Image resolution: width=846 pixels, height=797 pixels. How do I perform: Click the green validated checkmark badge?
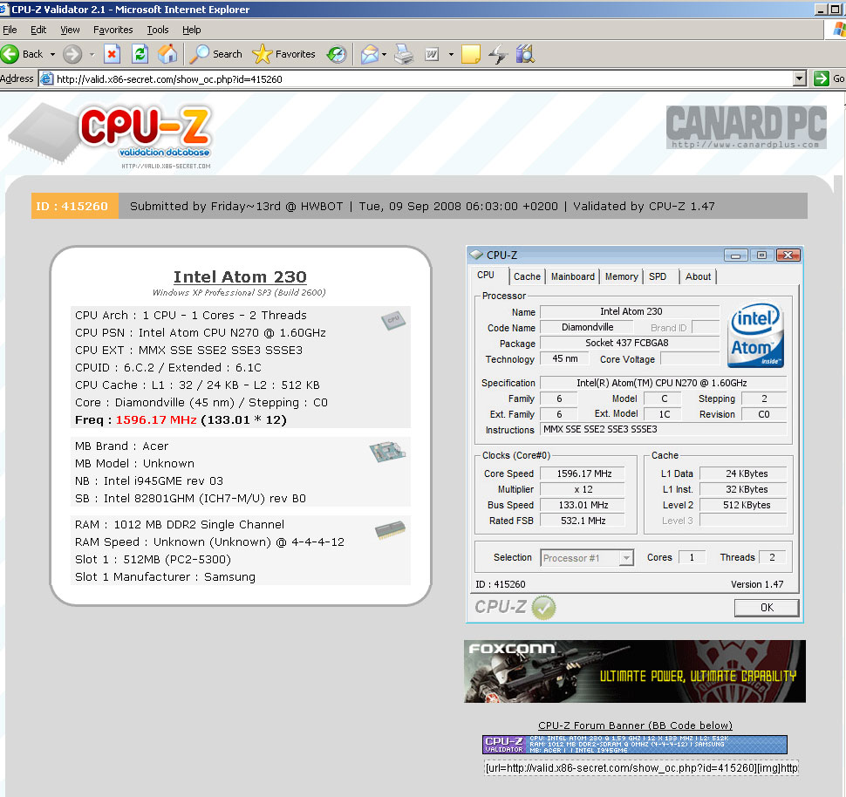[543, 608]
